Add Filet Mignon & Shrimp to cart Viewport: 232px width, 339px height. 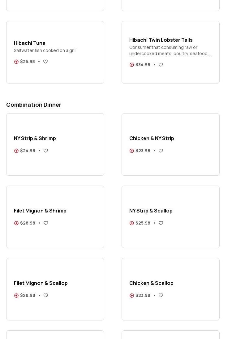click(x=16, y=223)
